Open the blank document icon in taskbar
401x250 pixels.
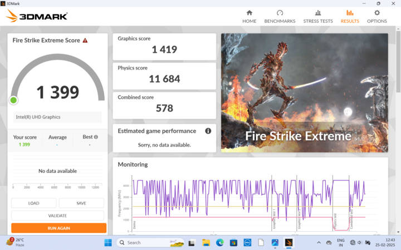coord(261,243)
